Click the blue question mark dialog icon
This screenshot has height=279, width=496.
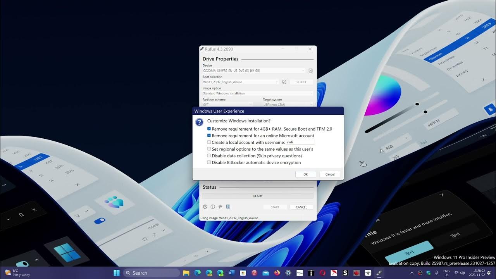(x=199, y=122)
